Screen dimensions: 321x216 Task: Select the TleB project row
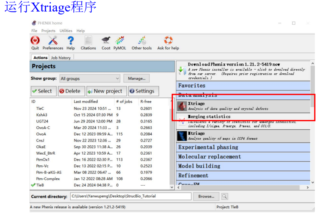(100, 185)
